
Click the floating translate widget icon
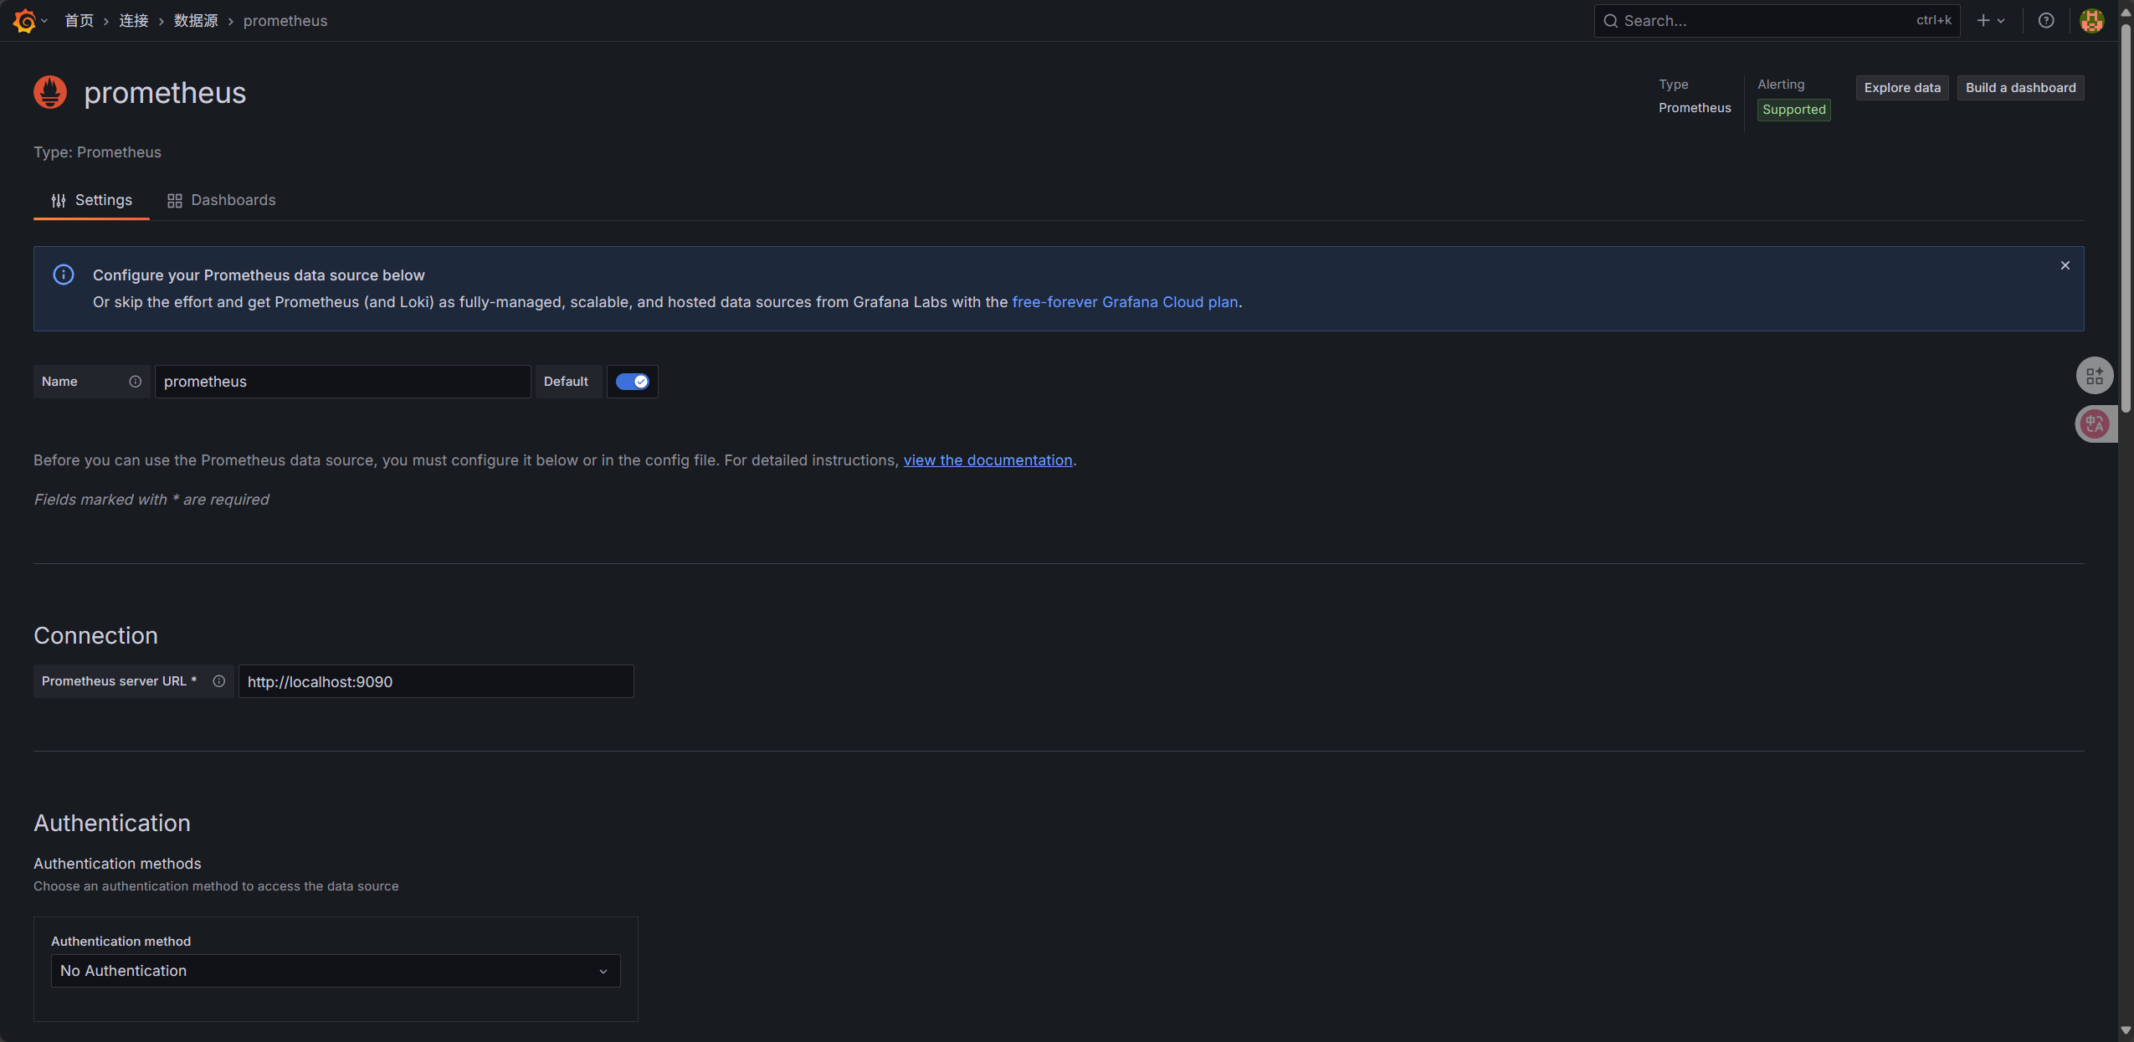click(x=2095, y=423)
